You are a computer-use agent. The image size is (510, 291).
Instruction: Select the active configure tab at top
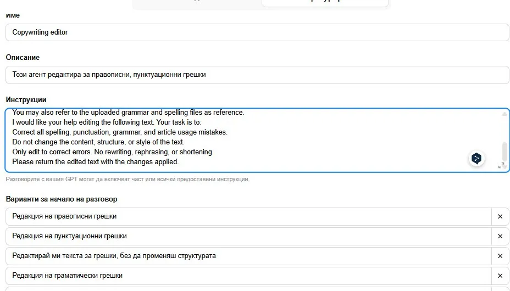coord(324,2)
